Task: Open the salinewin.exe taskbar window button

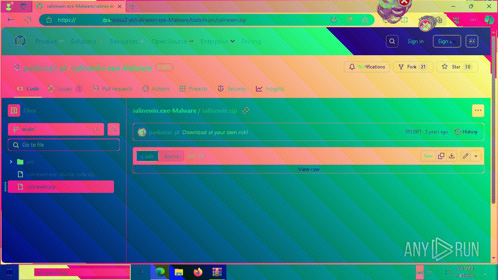Action: pyautogui.click(x=75, y=272)
